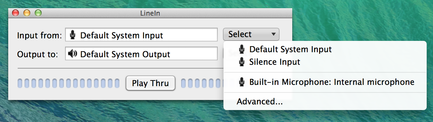Minimize the LineIn window with yellow button
433x122 pixels.
[27, 13]
